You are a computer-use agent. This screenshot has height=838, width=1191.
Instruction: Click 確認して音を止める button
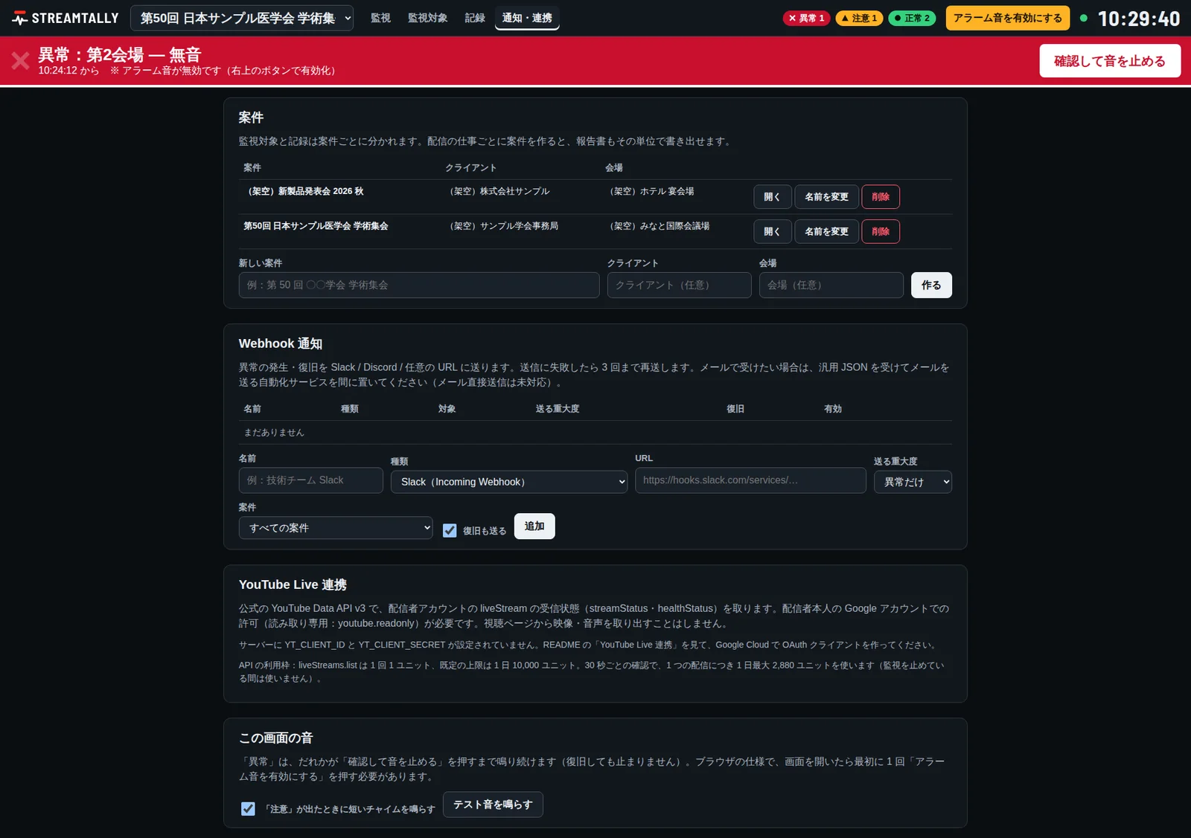[1110, 61]
